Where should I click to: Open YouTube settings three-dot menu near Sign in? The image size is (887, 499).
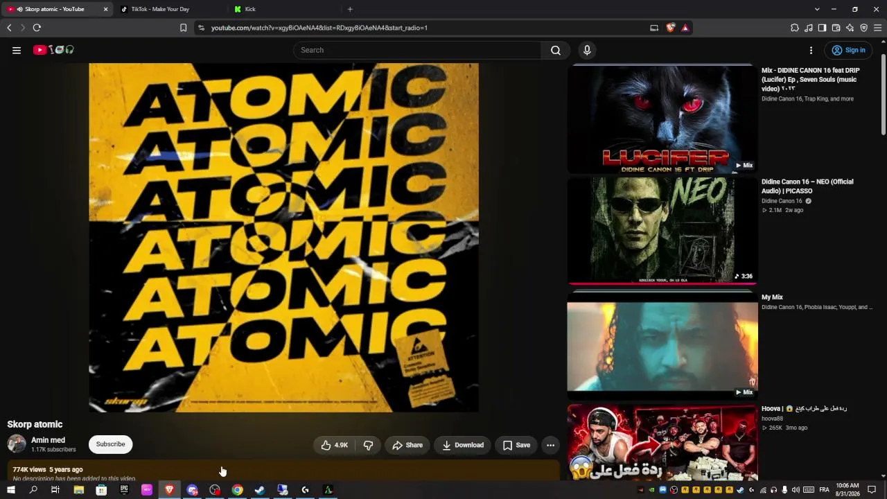811,50
